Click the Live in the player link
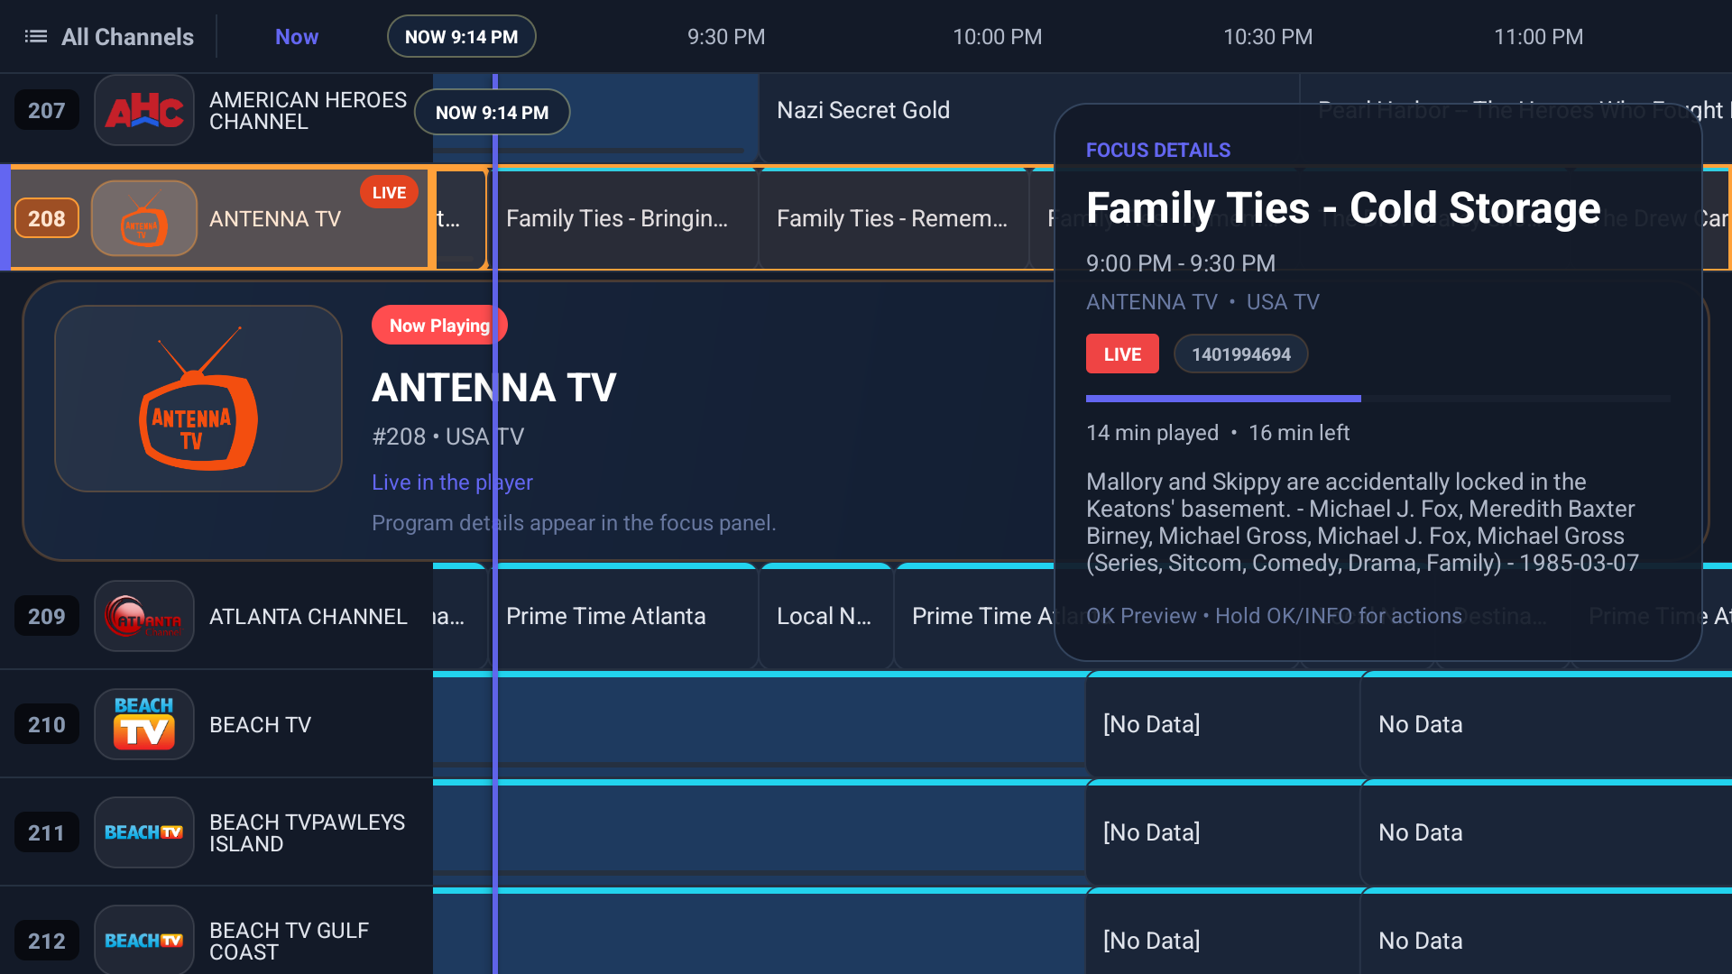The image size is (1732, 974). point(452,482)
